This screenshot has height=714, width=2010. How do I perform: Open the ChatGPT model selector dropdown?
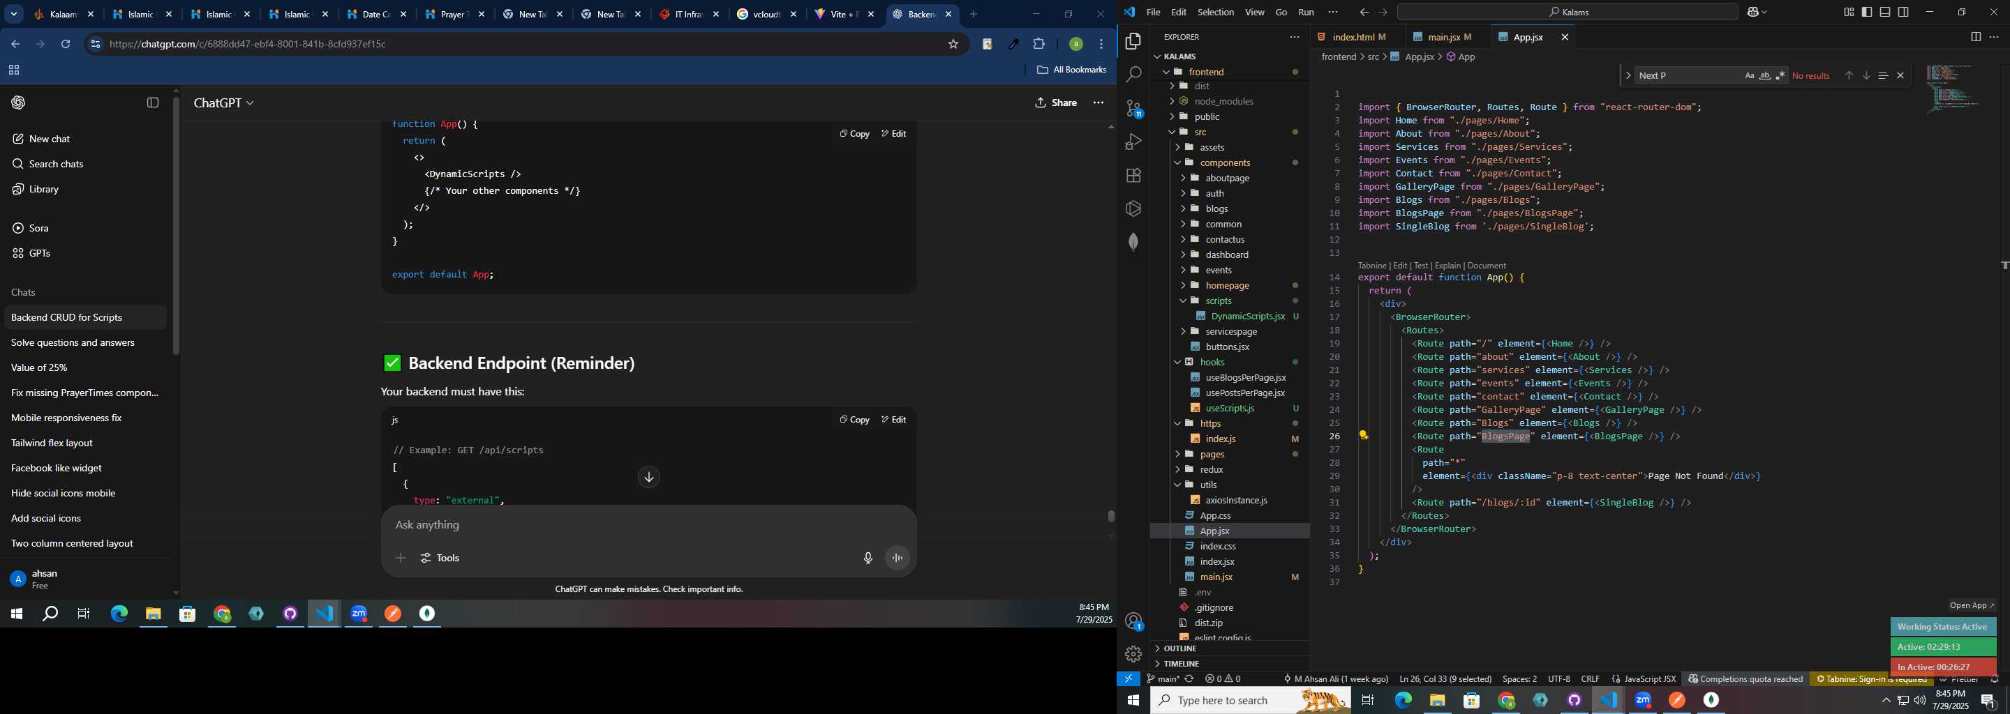[x=224, y=103]
